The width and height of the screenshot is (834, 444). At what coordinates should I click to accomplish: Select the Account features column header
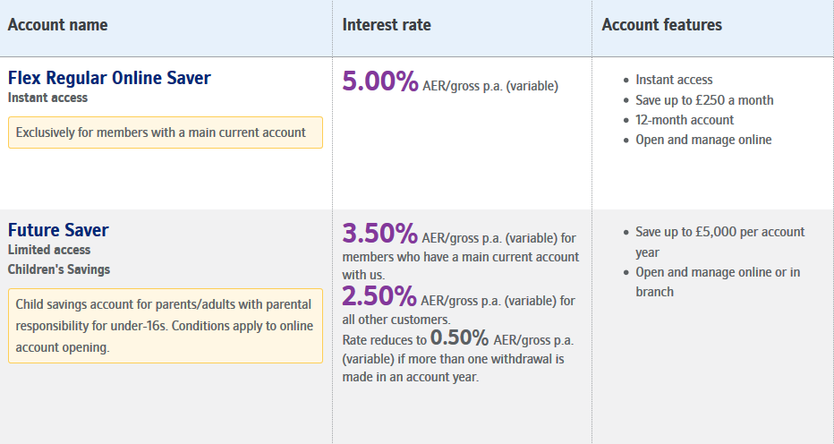click(661, 25)
